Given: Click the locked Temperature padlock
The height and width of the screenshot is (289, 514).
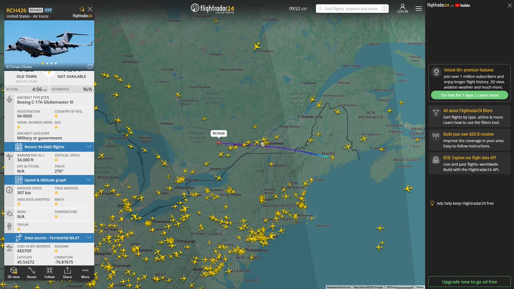Looking at the screenshot, I should tap(56, 217).
